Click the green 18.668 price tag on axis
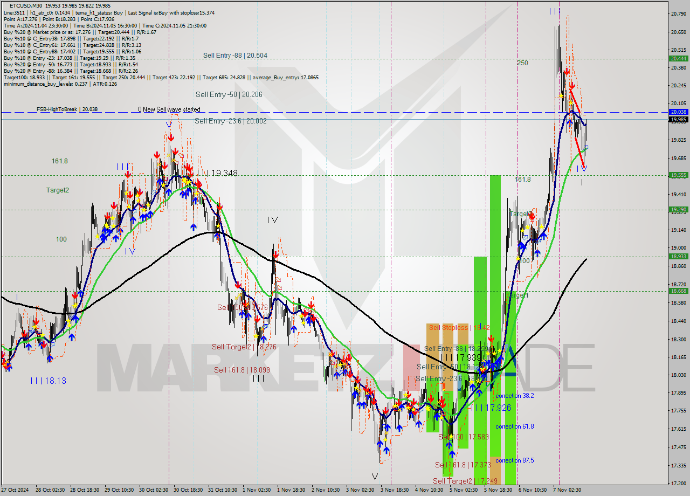Image resolution: width=690 pixels, height=496 pixels. [678, 291]
